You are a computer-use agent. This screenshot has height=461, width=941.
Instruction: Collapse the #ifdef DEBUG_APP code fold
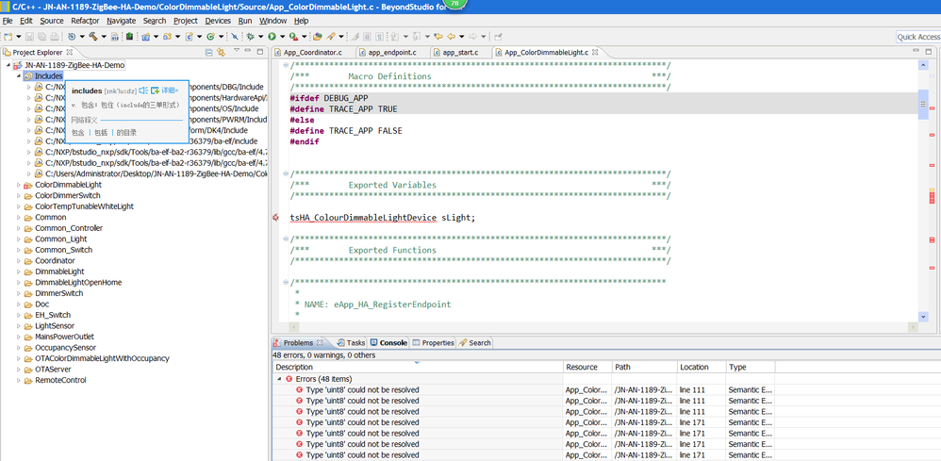click(286, 98)
